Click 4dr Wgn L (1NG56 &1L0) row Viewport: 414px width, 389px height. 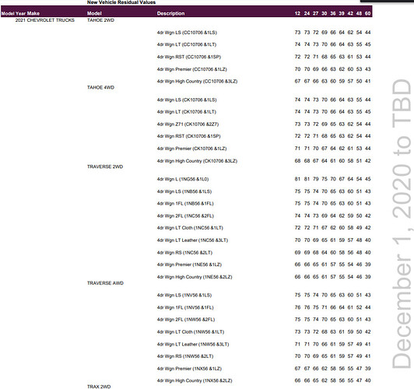tap(264, 179)
